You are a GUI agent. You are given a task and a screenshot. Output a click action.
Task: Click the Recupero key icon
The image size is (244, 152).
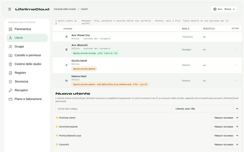click(10, 90)
